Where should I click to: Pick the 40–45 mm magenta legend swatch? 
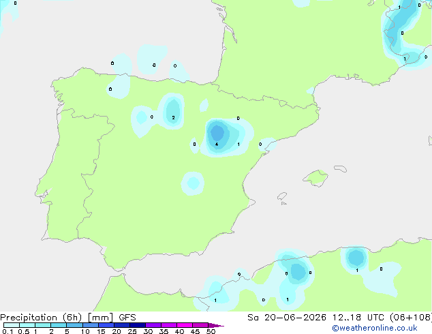tap(185, 325)
